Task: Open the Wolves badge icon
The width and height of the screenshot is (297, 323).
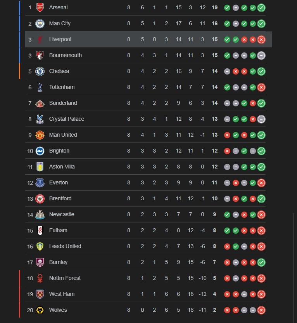Action: 40,310
